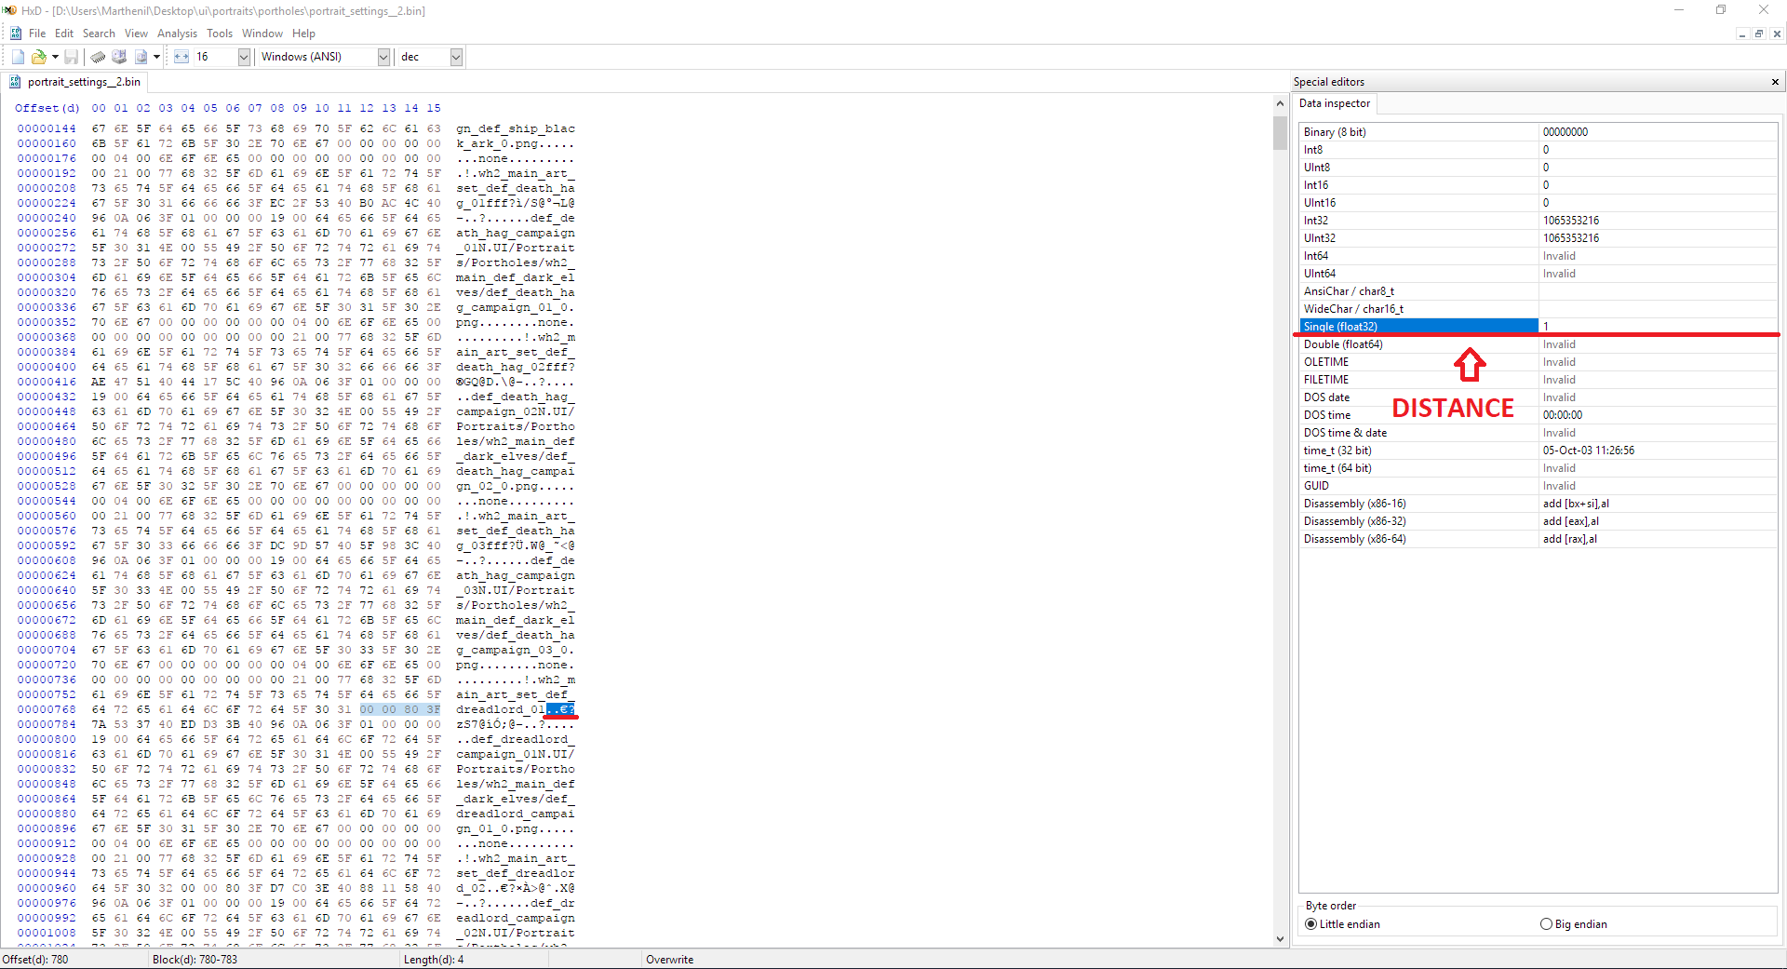
Task: Click the Open file folder icon
Action: (39, 57)
